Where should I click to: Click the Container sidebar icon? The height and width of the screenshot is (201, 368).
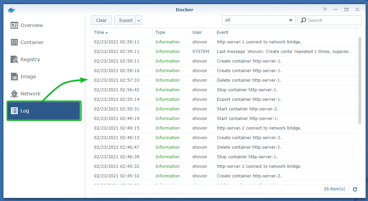[14, 42]
